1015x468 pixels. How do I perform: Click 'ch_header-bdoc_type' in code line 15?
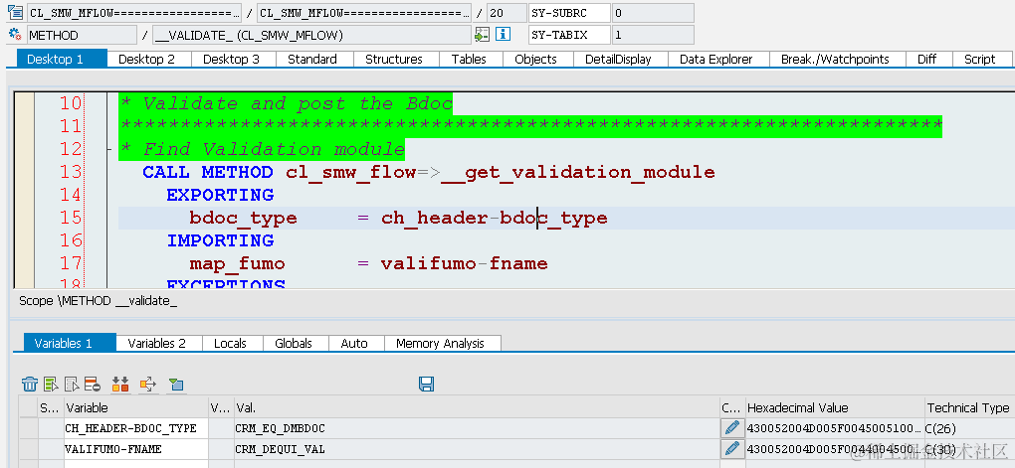pyautogui.click(x=494, y=218)
